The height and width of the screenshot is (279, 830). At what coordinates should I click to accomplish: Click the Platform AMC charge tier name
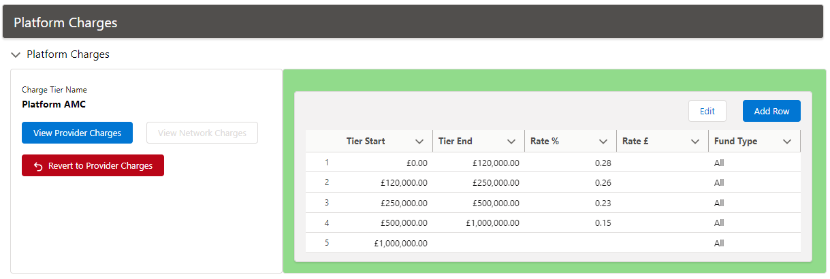click(x=54, y=105)
